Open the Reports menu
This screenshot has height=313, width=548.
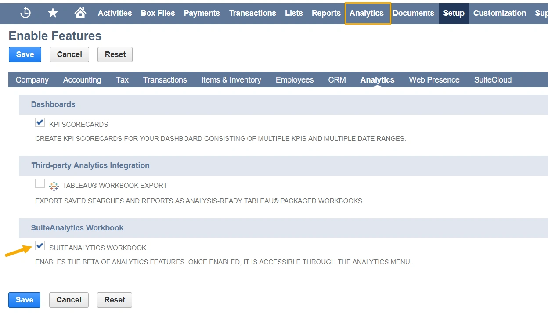(x=326, y=13)
